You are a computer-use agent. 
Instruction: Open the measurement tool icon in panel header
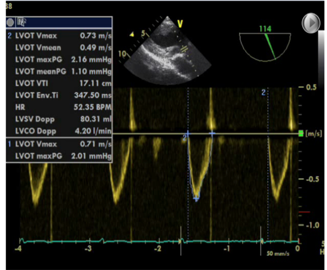click(21, 22)
